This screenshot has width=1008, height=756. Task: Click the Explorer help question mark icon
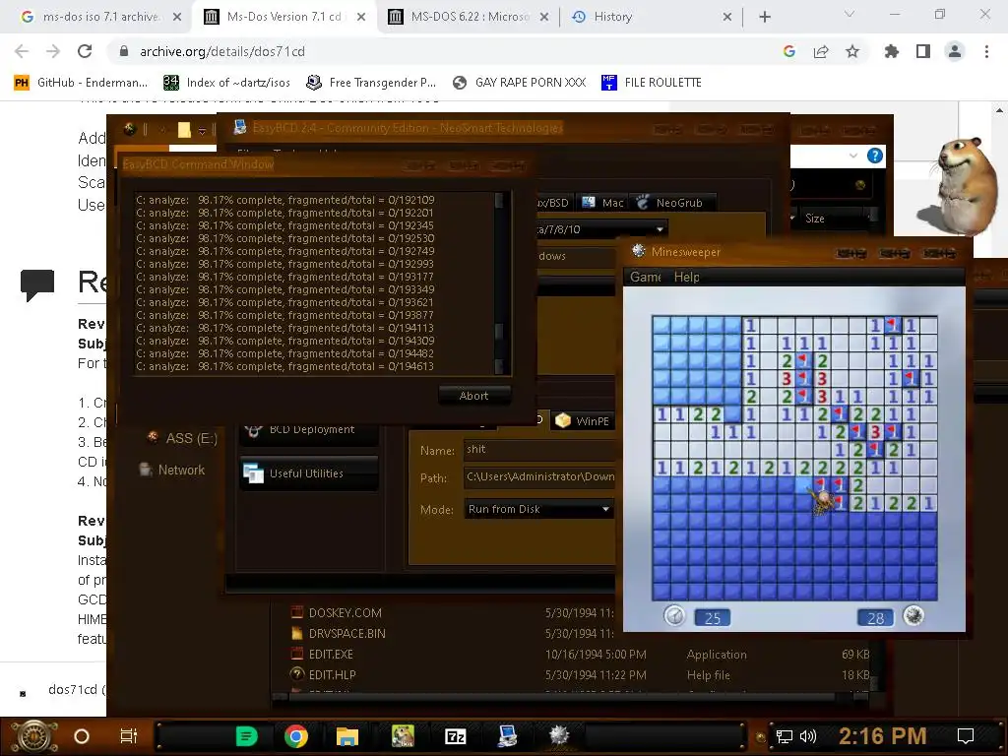coord(874,156)
